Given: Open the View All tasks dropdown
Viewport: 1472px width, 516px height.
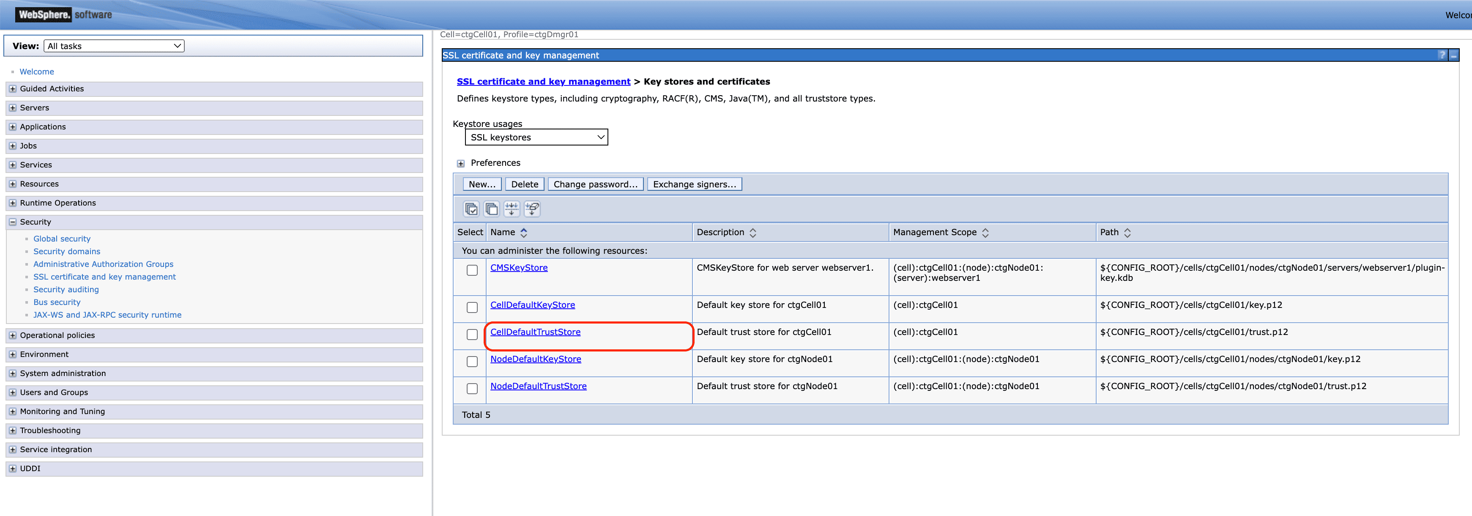Looking at the screenshot, I should point(114,46).
